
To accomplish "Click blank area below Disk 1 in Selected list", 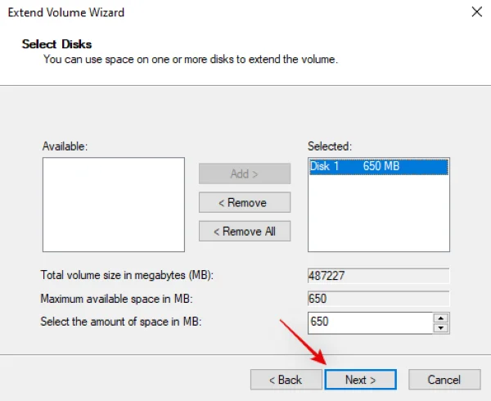I will 378,217.
